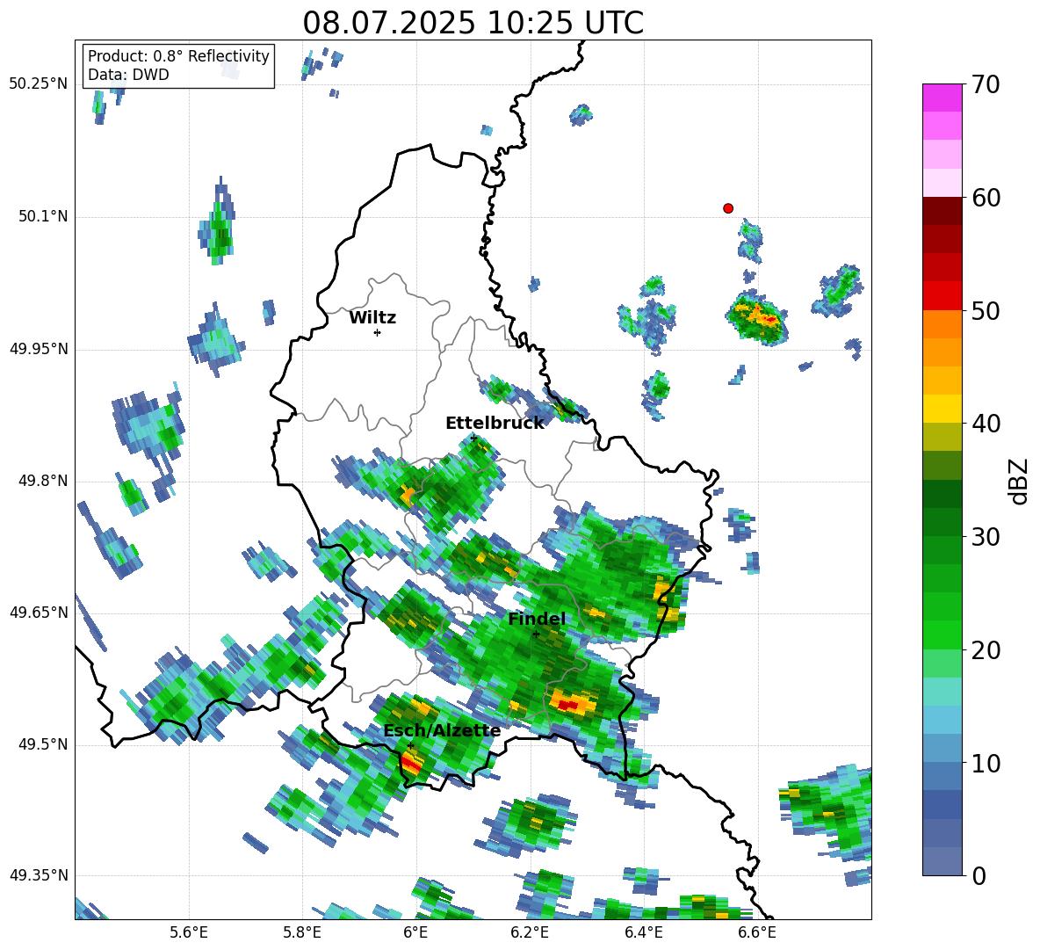Click the colorbar value 40
The height and width of the screenshot is (950, 1040).
click(986, 424)
